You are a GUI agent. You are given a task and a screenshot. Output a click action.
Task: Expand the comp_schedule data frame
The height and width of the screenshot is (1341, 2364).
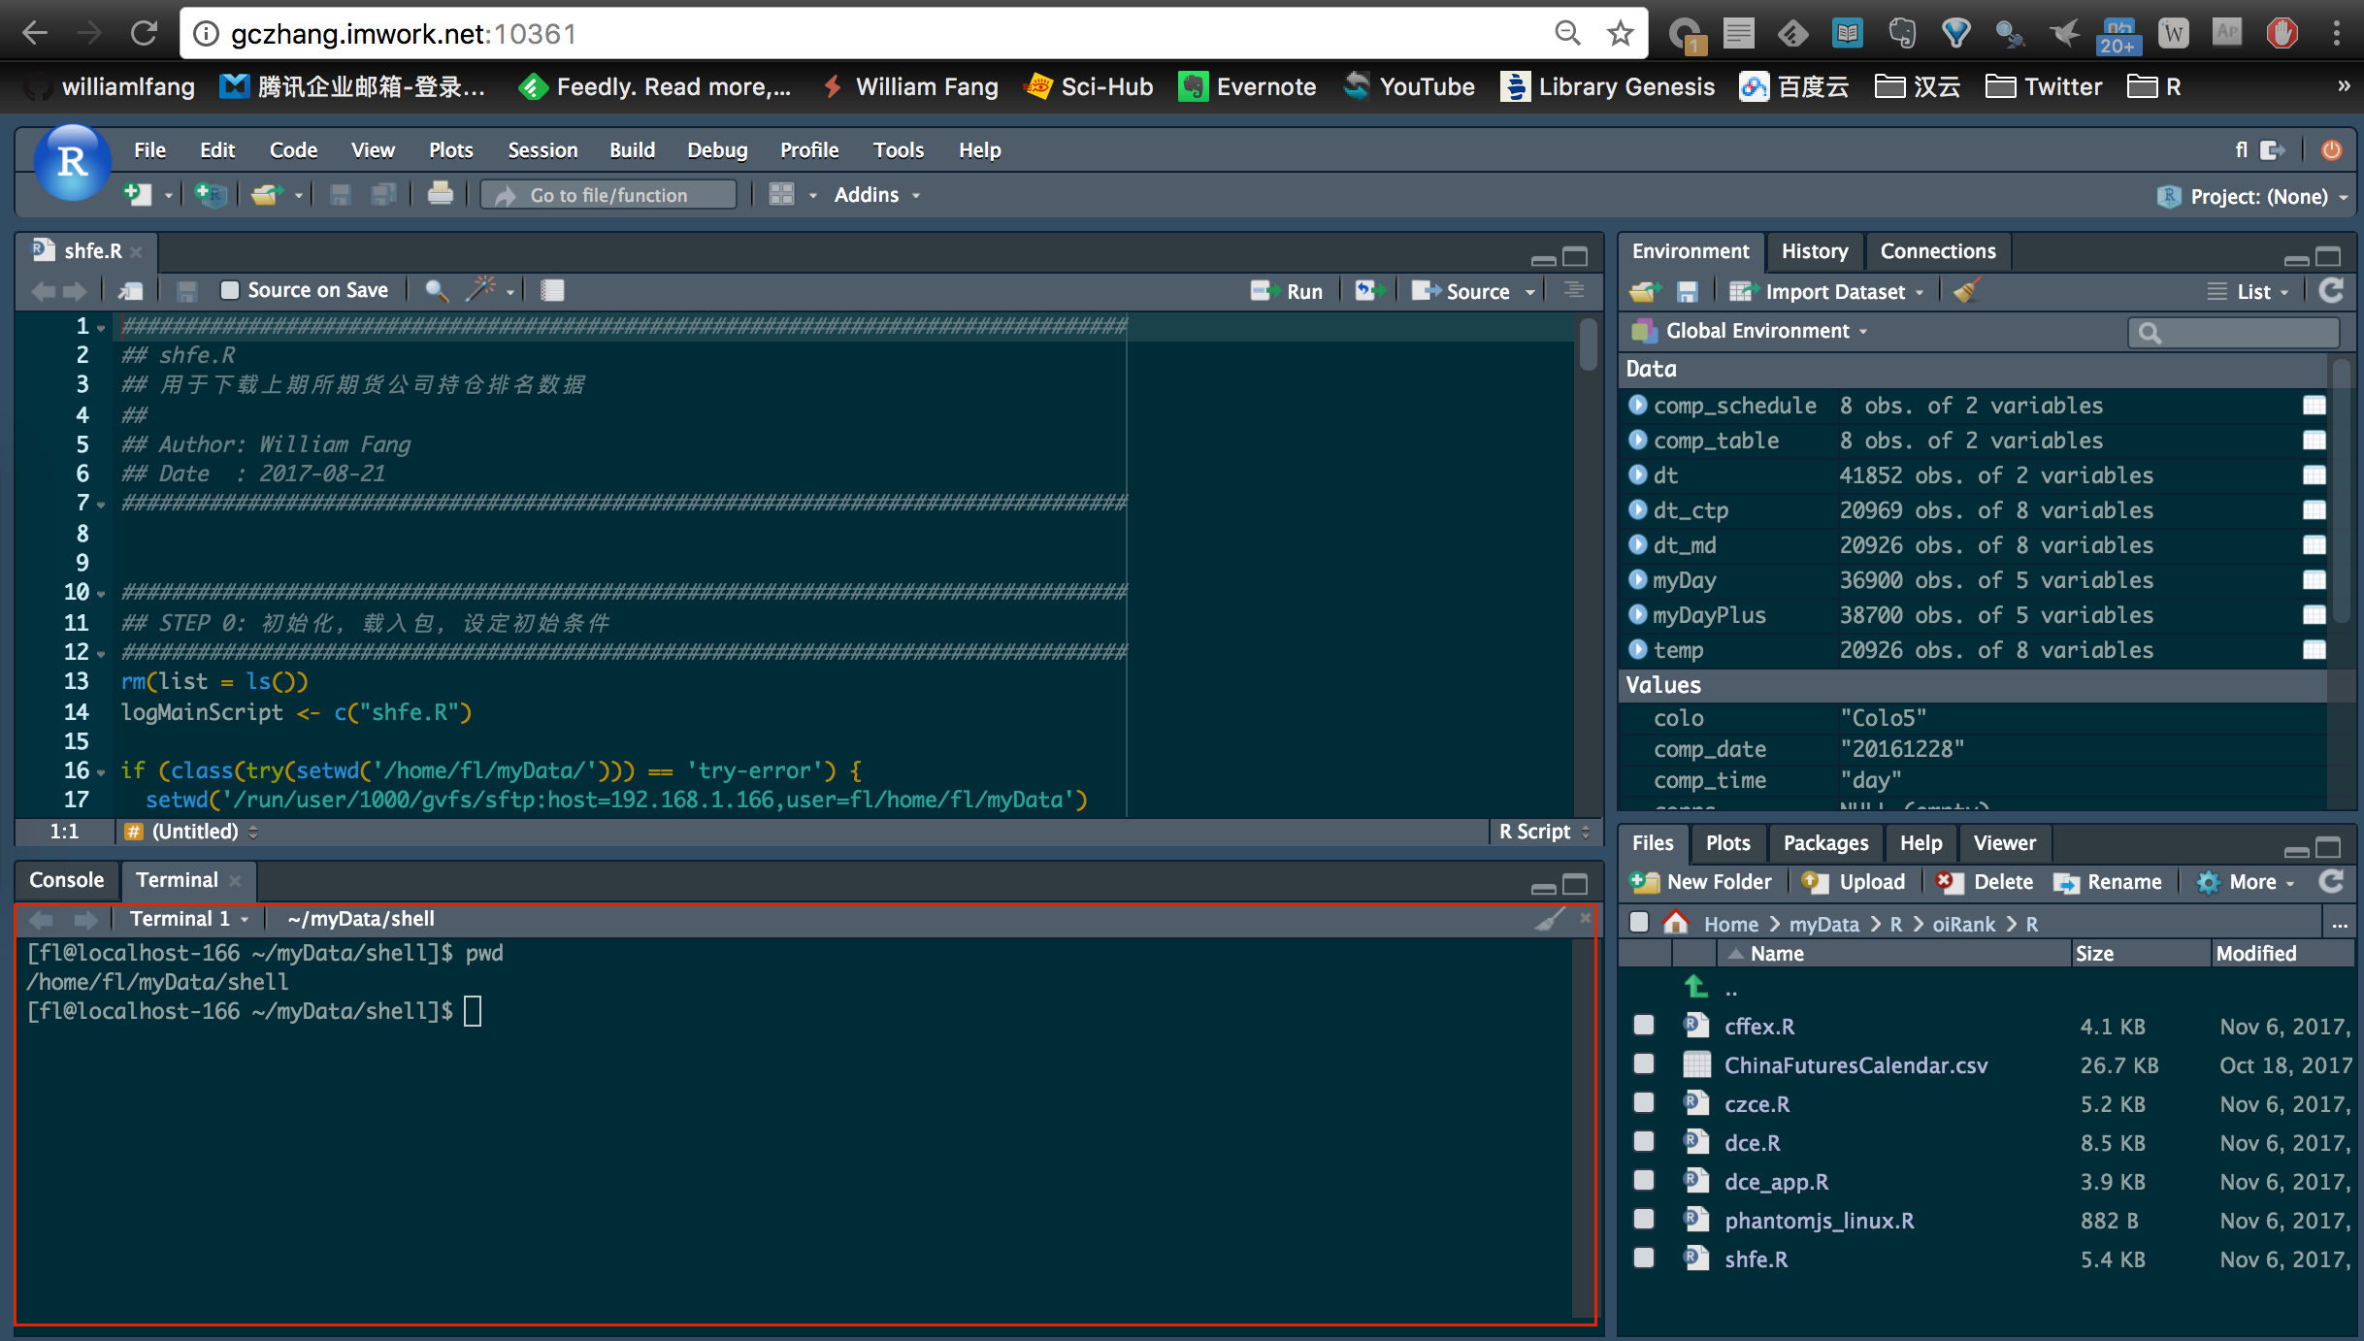(x=1638, y=405)
